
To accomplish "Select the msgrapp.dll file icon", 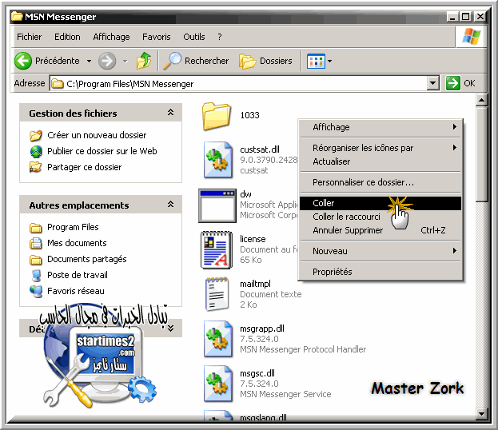I will [218, 339].
